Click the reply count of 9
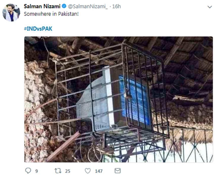Image resolution: width=215 pixels, height=177 pixels. click(37, 171)
